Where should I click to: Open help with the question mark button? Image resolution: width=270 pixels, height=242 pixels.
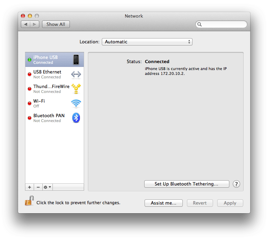tap(236, 184)
